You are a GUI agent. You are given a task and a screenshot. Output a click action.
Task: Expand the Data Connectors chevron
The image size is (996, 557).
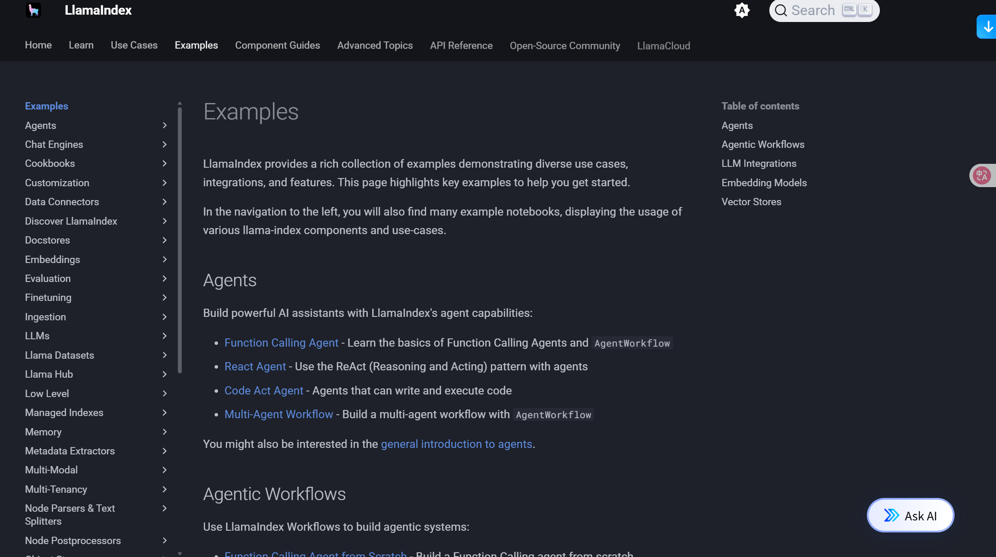pyautogui.click(x=164, y=202)
